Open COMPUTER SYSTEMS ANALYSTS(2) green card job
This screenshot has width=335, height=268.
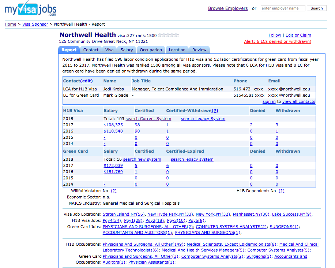[231, 227]
